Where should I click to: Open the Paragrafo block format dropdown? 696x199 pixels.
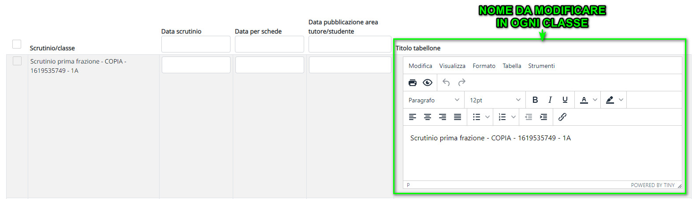coord(434,100)
